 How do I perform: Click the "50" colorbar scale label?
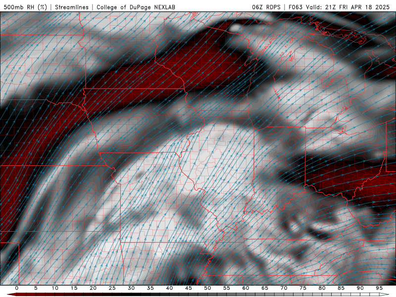click(x=207, y=288)
